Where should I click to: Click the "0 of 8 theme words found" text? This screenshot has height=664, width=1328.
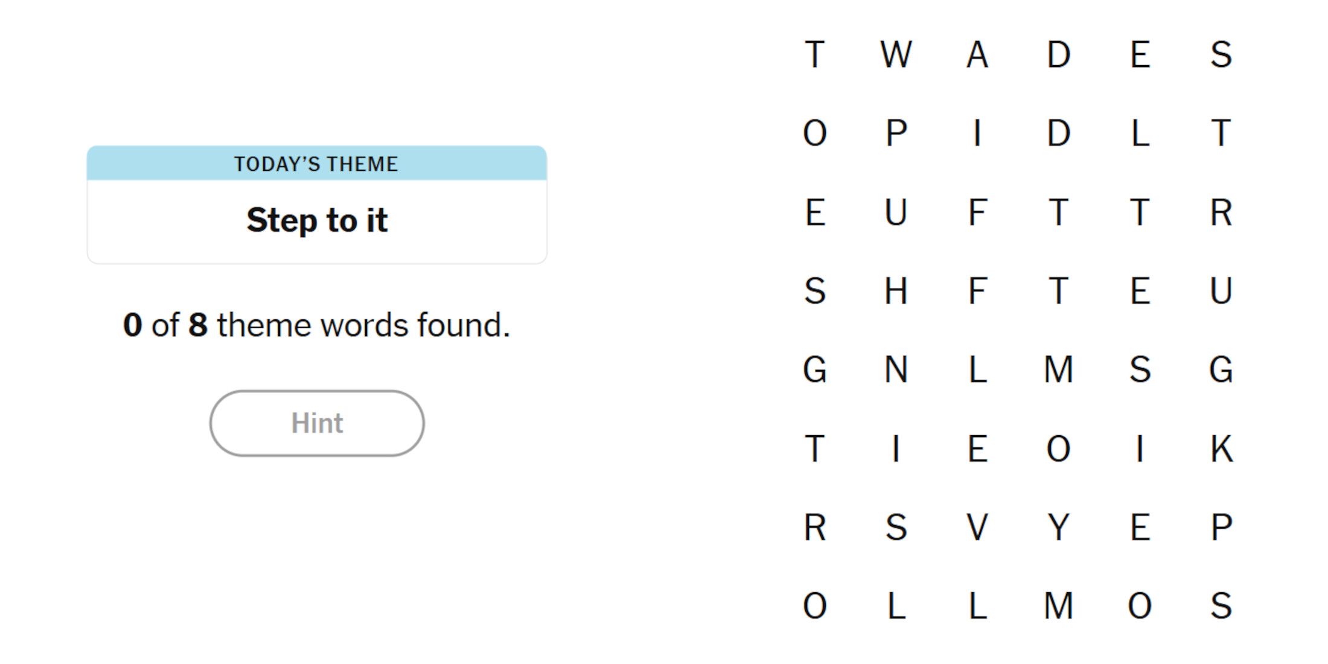pos(317,324)
